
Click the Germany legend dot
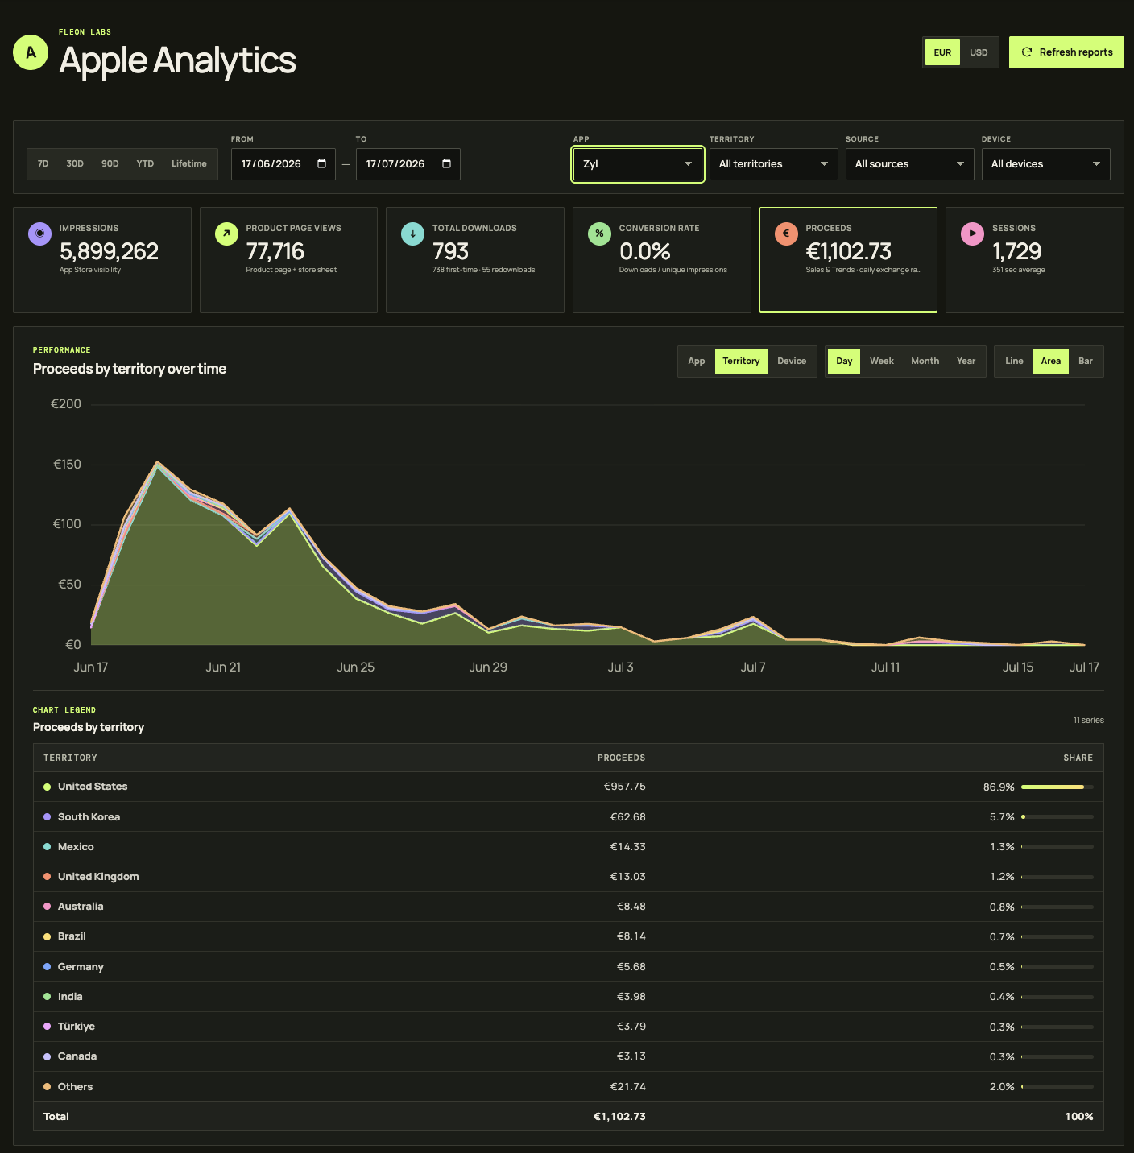[x=48, y=966]
